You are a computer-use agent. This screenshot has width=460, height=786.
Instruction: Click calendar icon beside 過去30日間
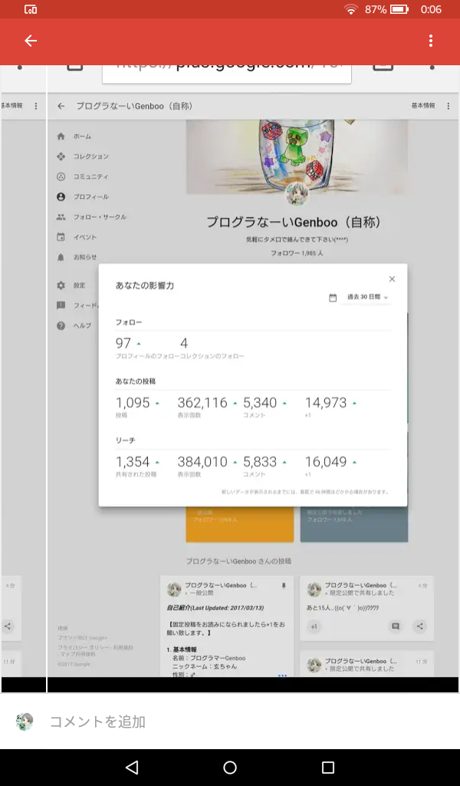coord(333,298)
